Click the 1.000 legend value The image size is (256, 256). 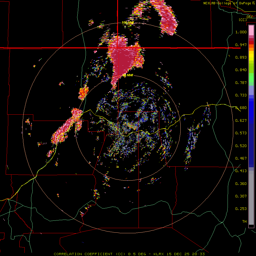241,32
